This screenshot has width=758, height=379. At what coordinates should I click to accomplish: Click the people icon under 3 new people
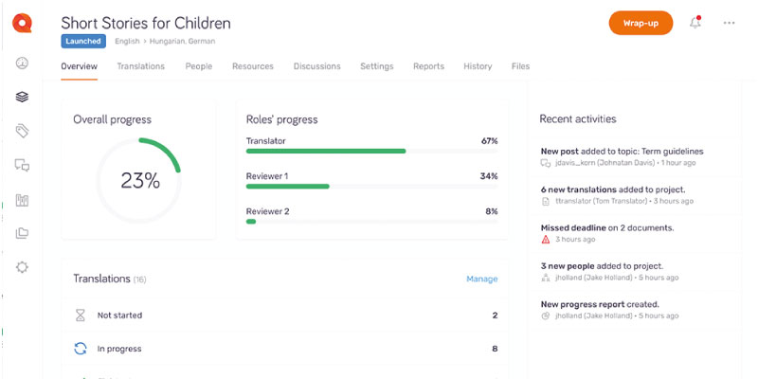pos(546,278)
